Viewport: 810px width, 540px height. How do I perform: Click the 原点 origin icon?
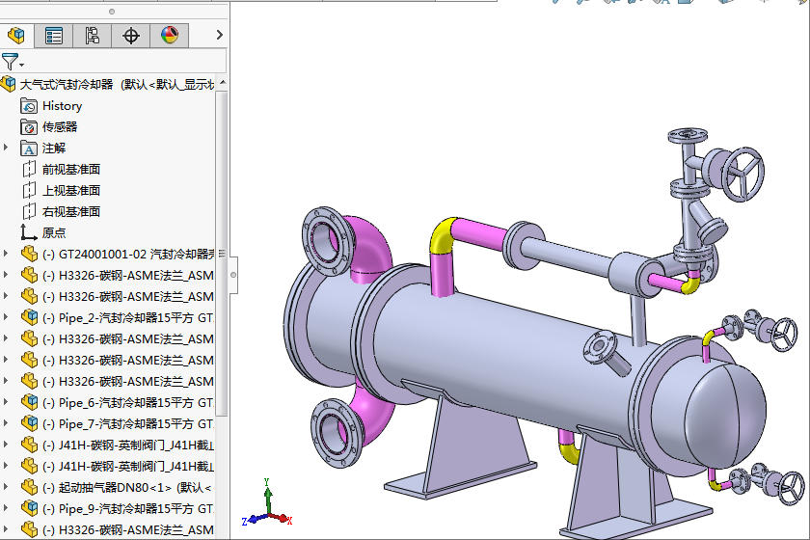click(x=28, y=232)
